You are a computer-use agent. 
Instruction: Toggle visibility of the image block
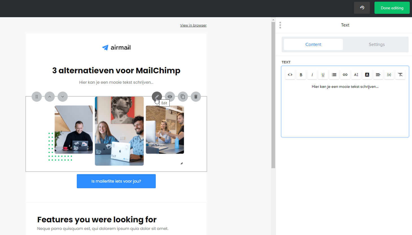click(170, 97)
